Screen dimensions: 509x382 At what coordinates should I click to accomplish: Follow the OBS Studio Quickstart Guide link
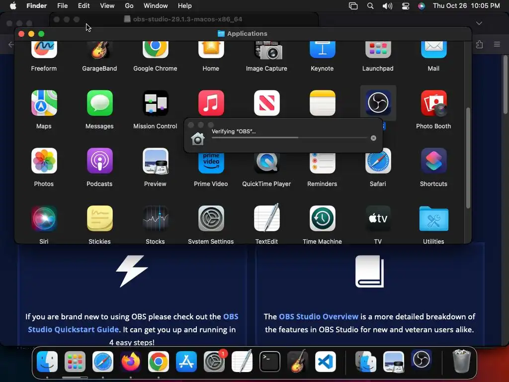point(133,323)
